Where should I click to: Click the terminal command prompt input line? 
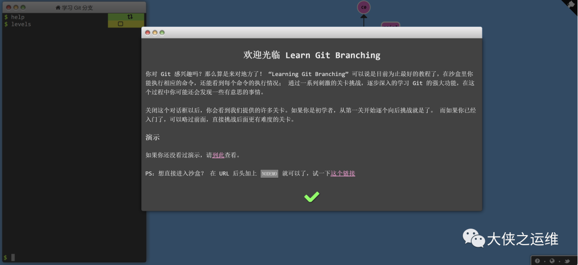(x=74, y=258)
